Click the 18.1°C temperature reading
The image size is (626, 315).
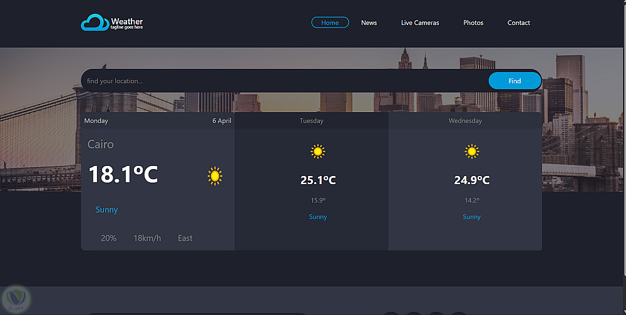123,175
